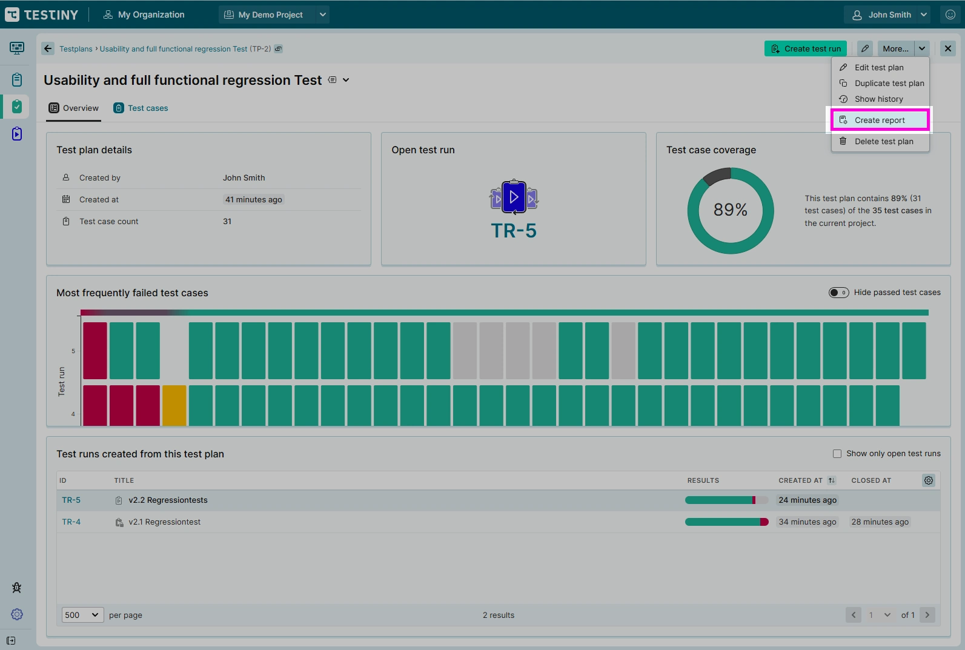Viewport: 965px width, 650px height.
Task: Click the smiley feedback icon top right
Action: click(x=950, y=15)
